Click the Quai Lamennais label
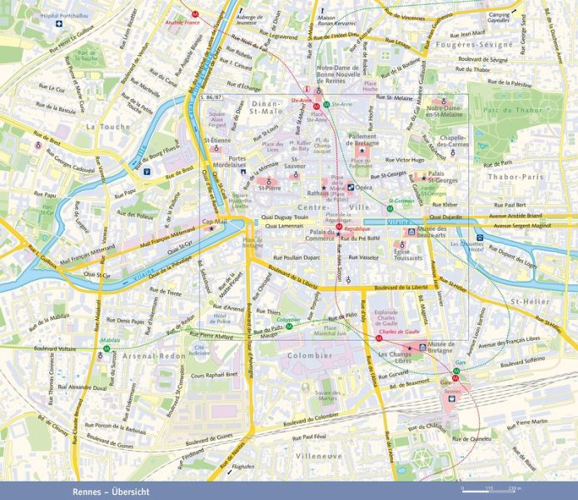This screenshot has width=578, height=500. pyautogui.click(x=284, y=226)
